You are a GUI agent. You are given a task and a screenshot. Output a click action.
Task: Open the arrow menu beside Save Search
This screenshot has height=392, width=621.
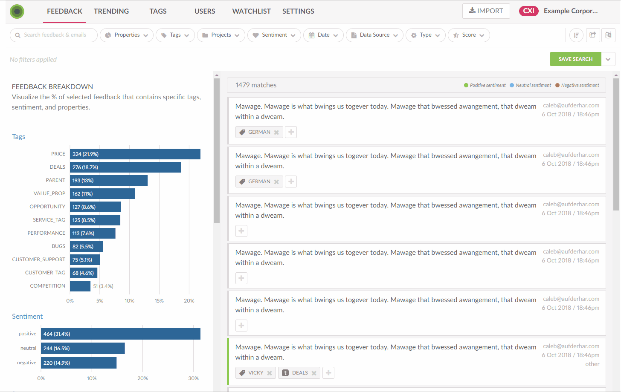coord(608,59)
